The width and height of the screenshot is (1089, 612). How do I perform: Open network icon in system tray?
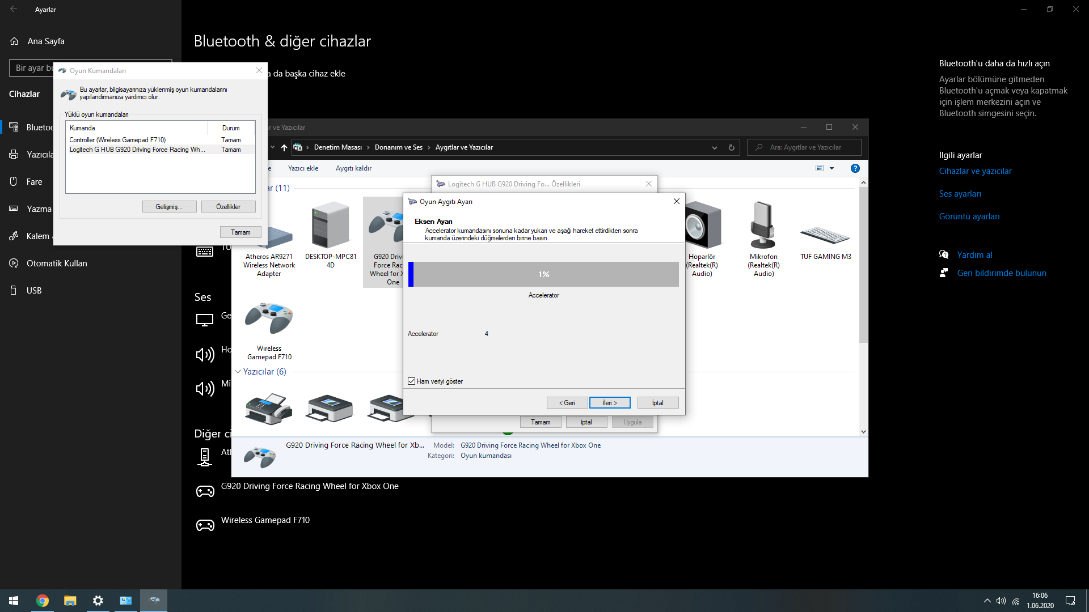point(1016,601)
